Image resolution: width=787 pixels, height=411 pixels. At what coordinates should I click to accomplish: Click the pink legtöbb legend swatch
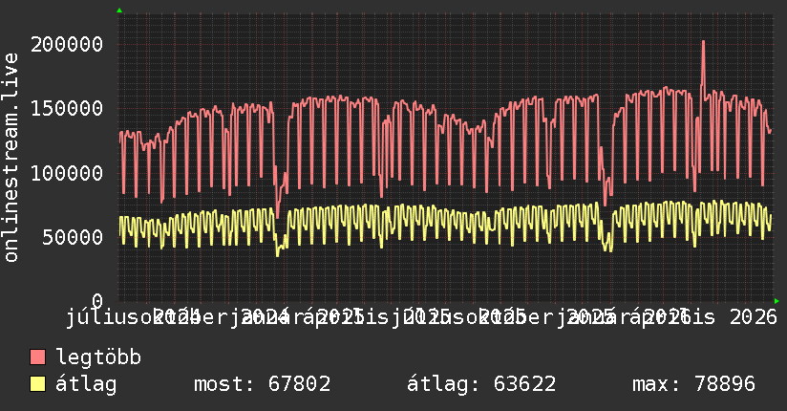[37, 357]
